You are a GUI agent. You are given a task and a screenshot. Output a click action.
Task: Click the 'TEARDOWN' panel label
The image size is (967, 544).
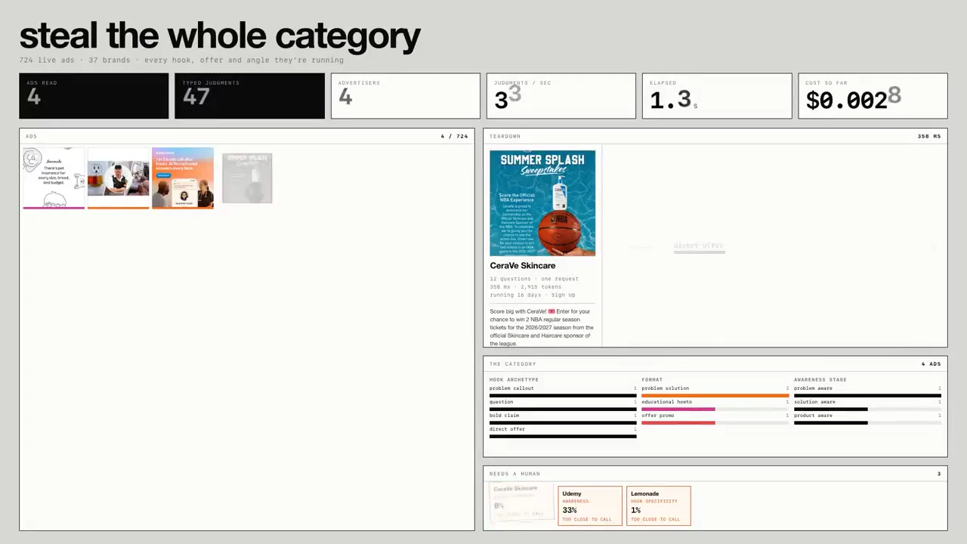click(x=505, y=137)
